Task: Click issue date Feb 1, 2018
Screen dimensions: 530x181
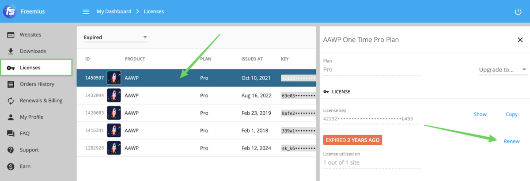Action: (254, 131)
